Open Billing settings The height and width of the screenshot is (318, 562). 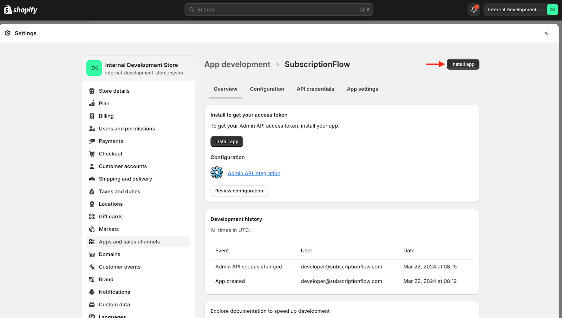click(138, 116)
